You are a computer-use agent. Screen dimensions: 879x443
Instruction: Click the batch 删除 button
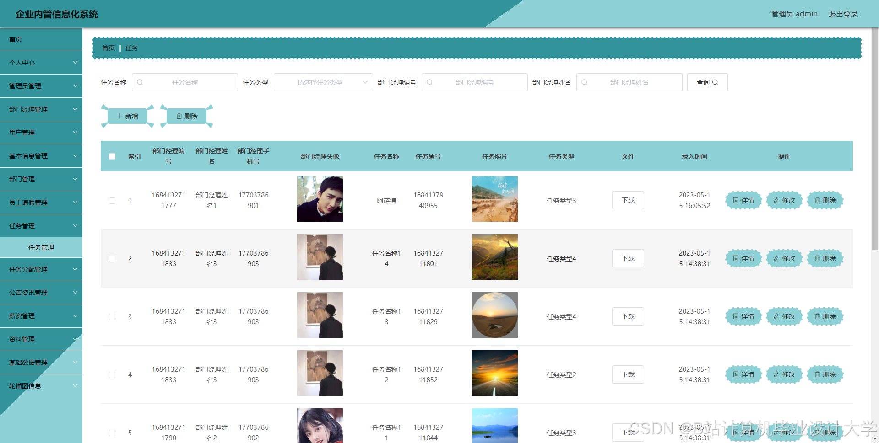pos(187,116)
